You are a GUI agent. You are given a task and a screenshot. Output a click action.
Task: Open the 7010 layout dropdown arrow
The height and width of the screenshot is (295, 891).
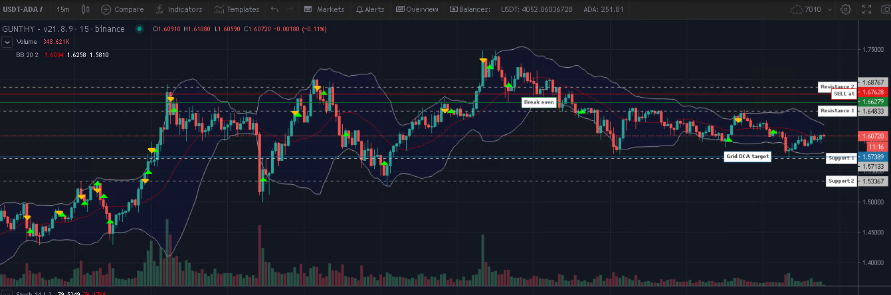point(829,10)
